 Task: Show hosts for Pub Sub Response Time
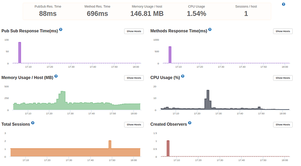coord(134,31)
